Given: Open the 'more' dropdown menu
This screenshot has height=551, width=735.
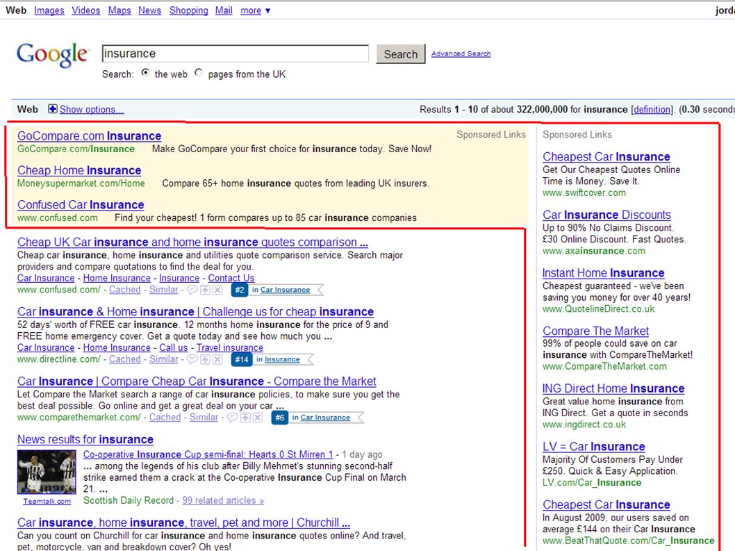Looking at the screenshot, I should [x=256, y=10].
